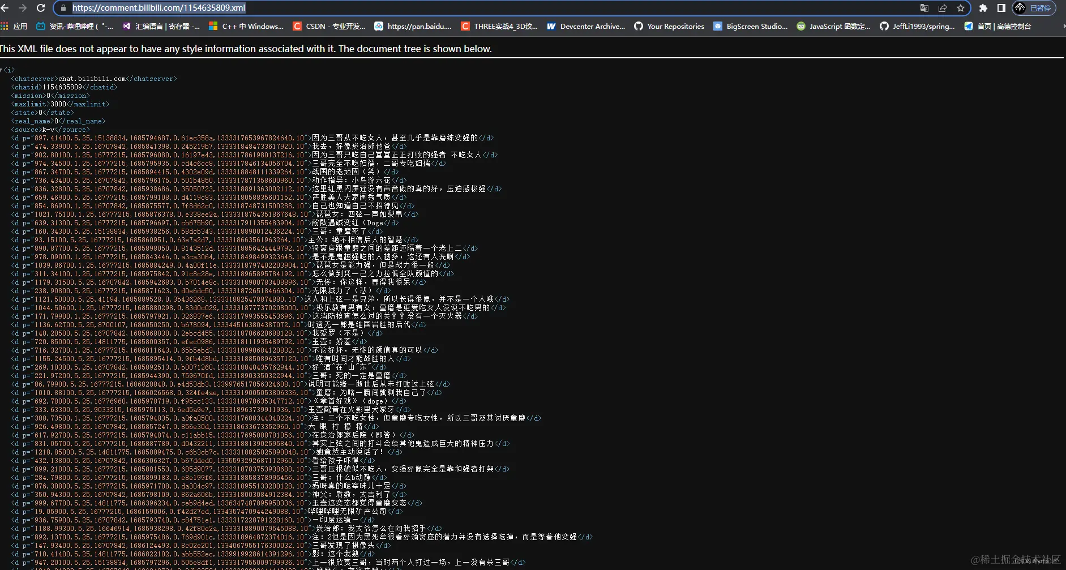The image size is (1066, 570).
Task: Reload the XML page
Action: click(x=41, y=8)
